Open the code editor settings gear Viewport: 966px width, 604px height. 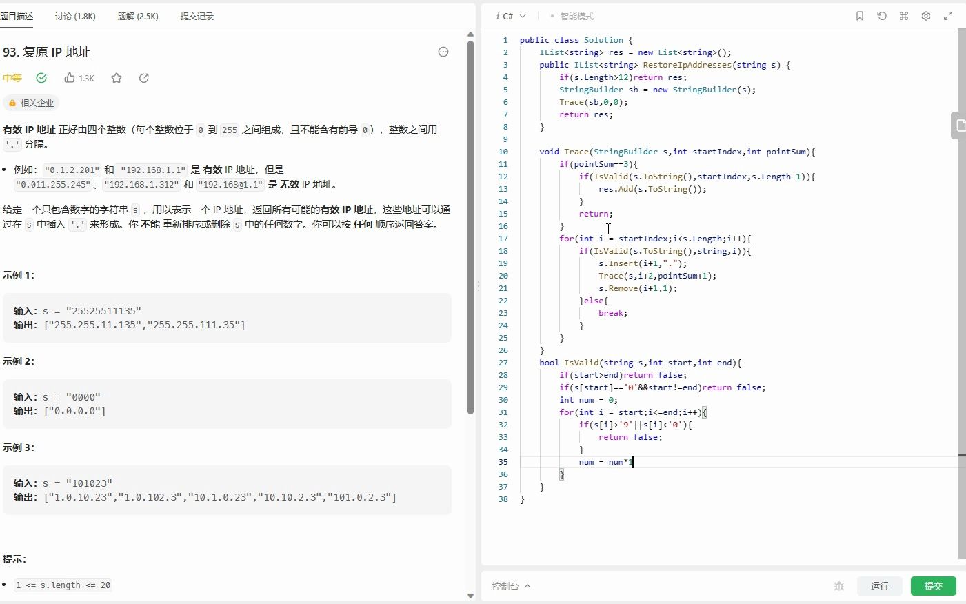(925, 15)
